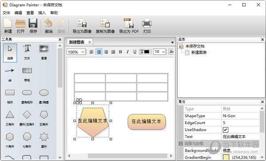Click the 导出为图像 export image icon
This screenshot has height=161, width=266.
(x=82, y=23)
